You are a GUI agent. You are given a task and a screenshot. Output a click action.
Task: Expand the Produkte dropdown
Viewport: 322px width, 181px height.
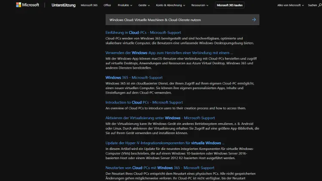click(125, 5)
